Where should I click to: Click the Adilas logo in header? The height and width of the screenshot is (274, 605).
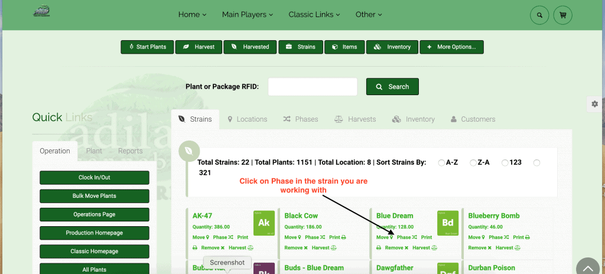point(42,11)
